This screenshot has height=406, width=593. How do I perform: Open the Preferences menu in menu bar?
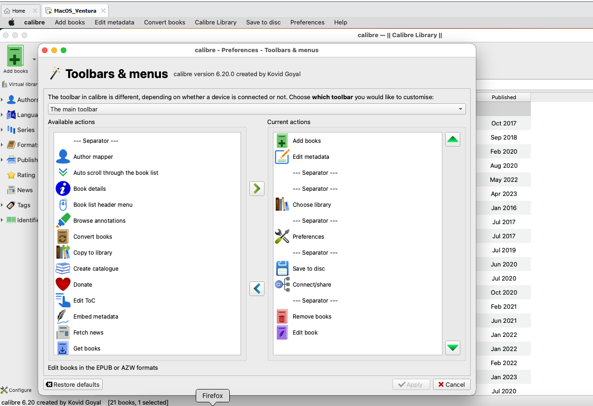[x=307, y=22]
